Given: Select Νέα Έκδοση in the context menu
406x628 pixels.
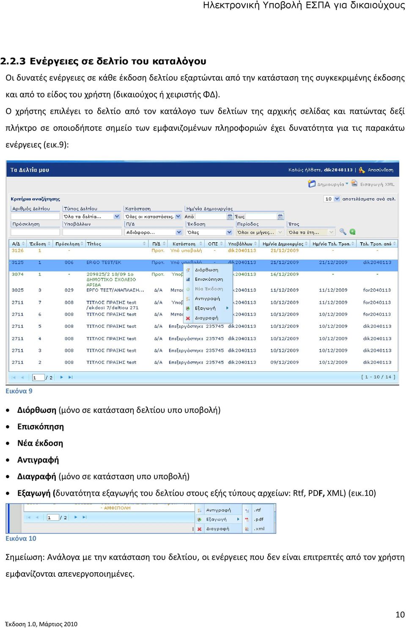Looking at the screenshot, I should click(208, 289).
